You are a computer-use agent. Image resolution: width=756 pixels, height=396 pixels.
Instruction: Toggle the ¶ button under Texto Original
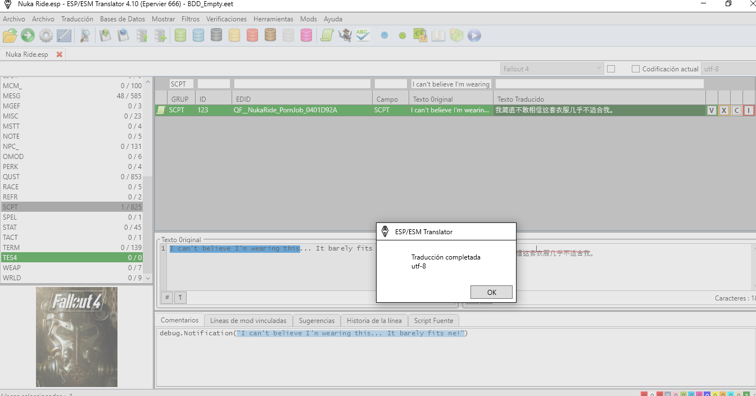click(180, 298)
